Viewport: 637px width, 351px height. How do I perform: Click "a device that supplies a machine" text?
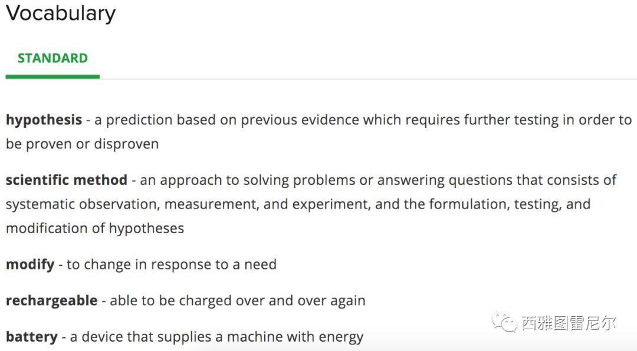pyautogui.click(x=176, y=337)
